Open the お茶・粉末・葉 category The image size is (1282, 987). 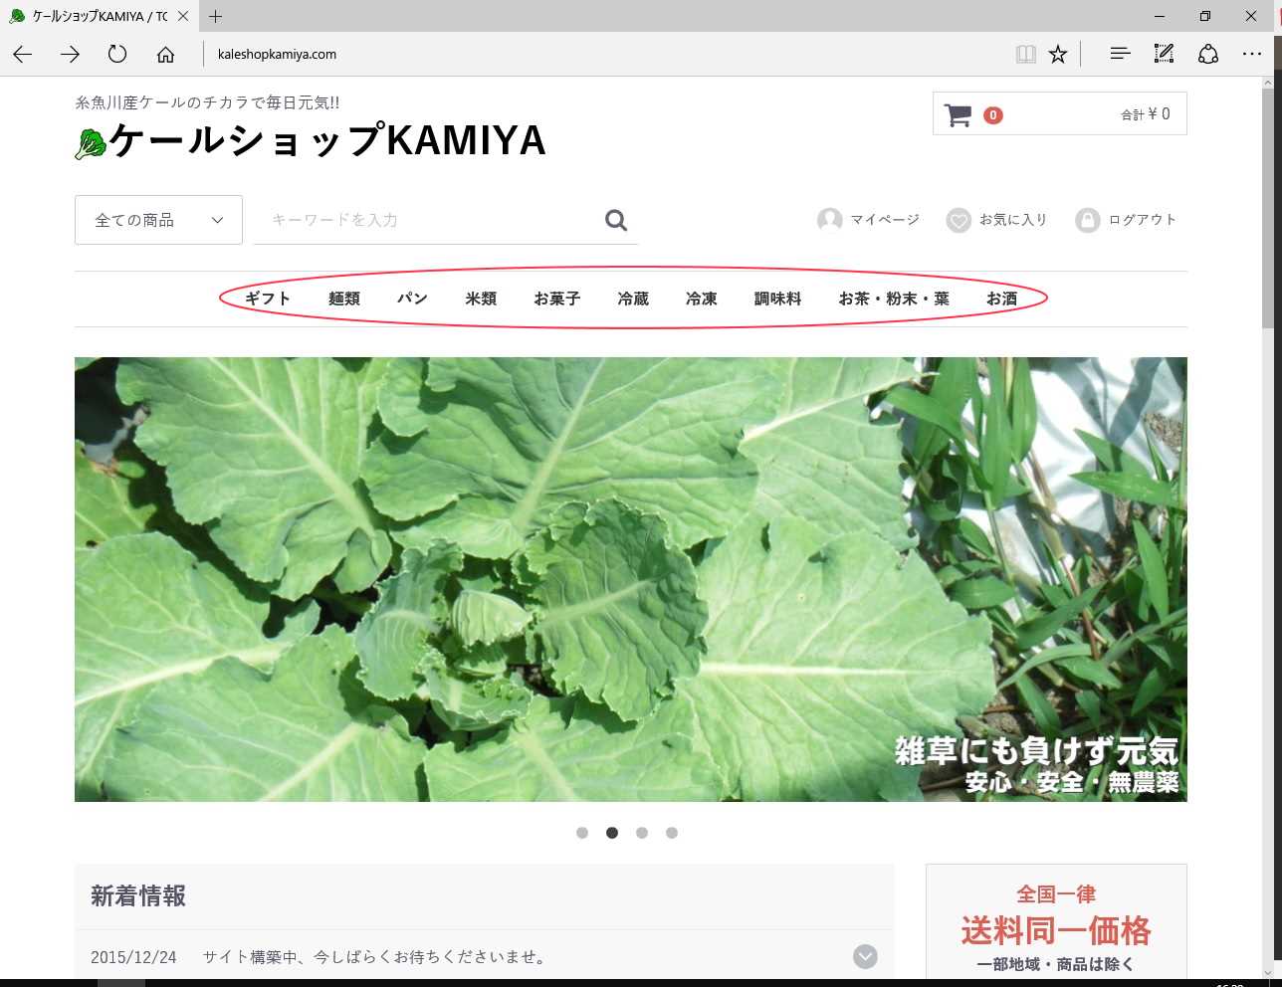(893, 298)
